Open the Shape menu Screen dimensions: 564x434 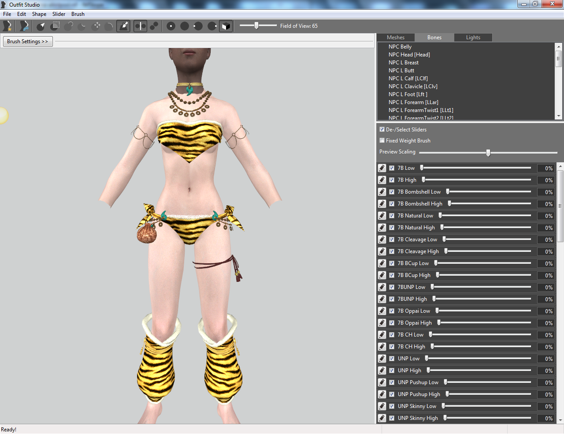coord(39,14)
